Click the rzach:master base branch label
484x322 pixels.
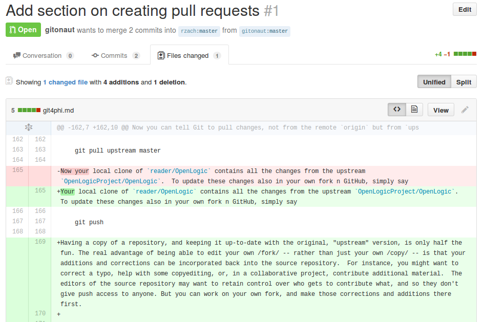point(199,31)
